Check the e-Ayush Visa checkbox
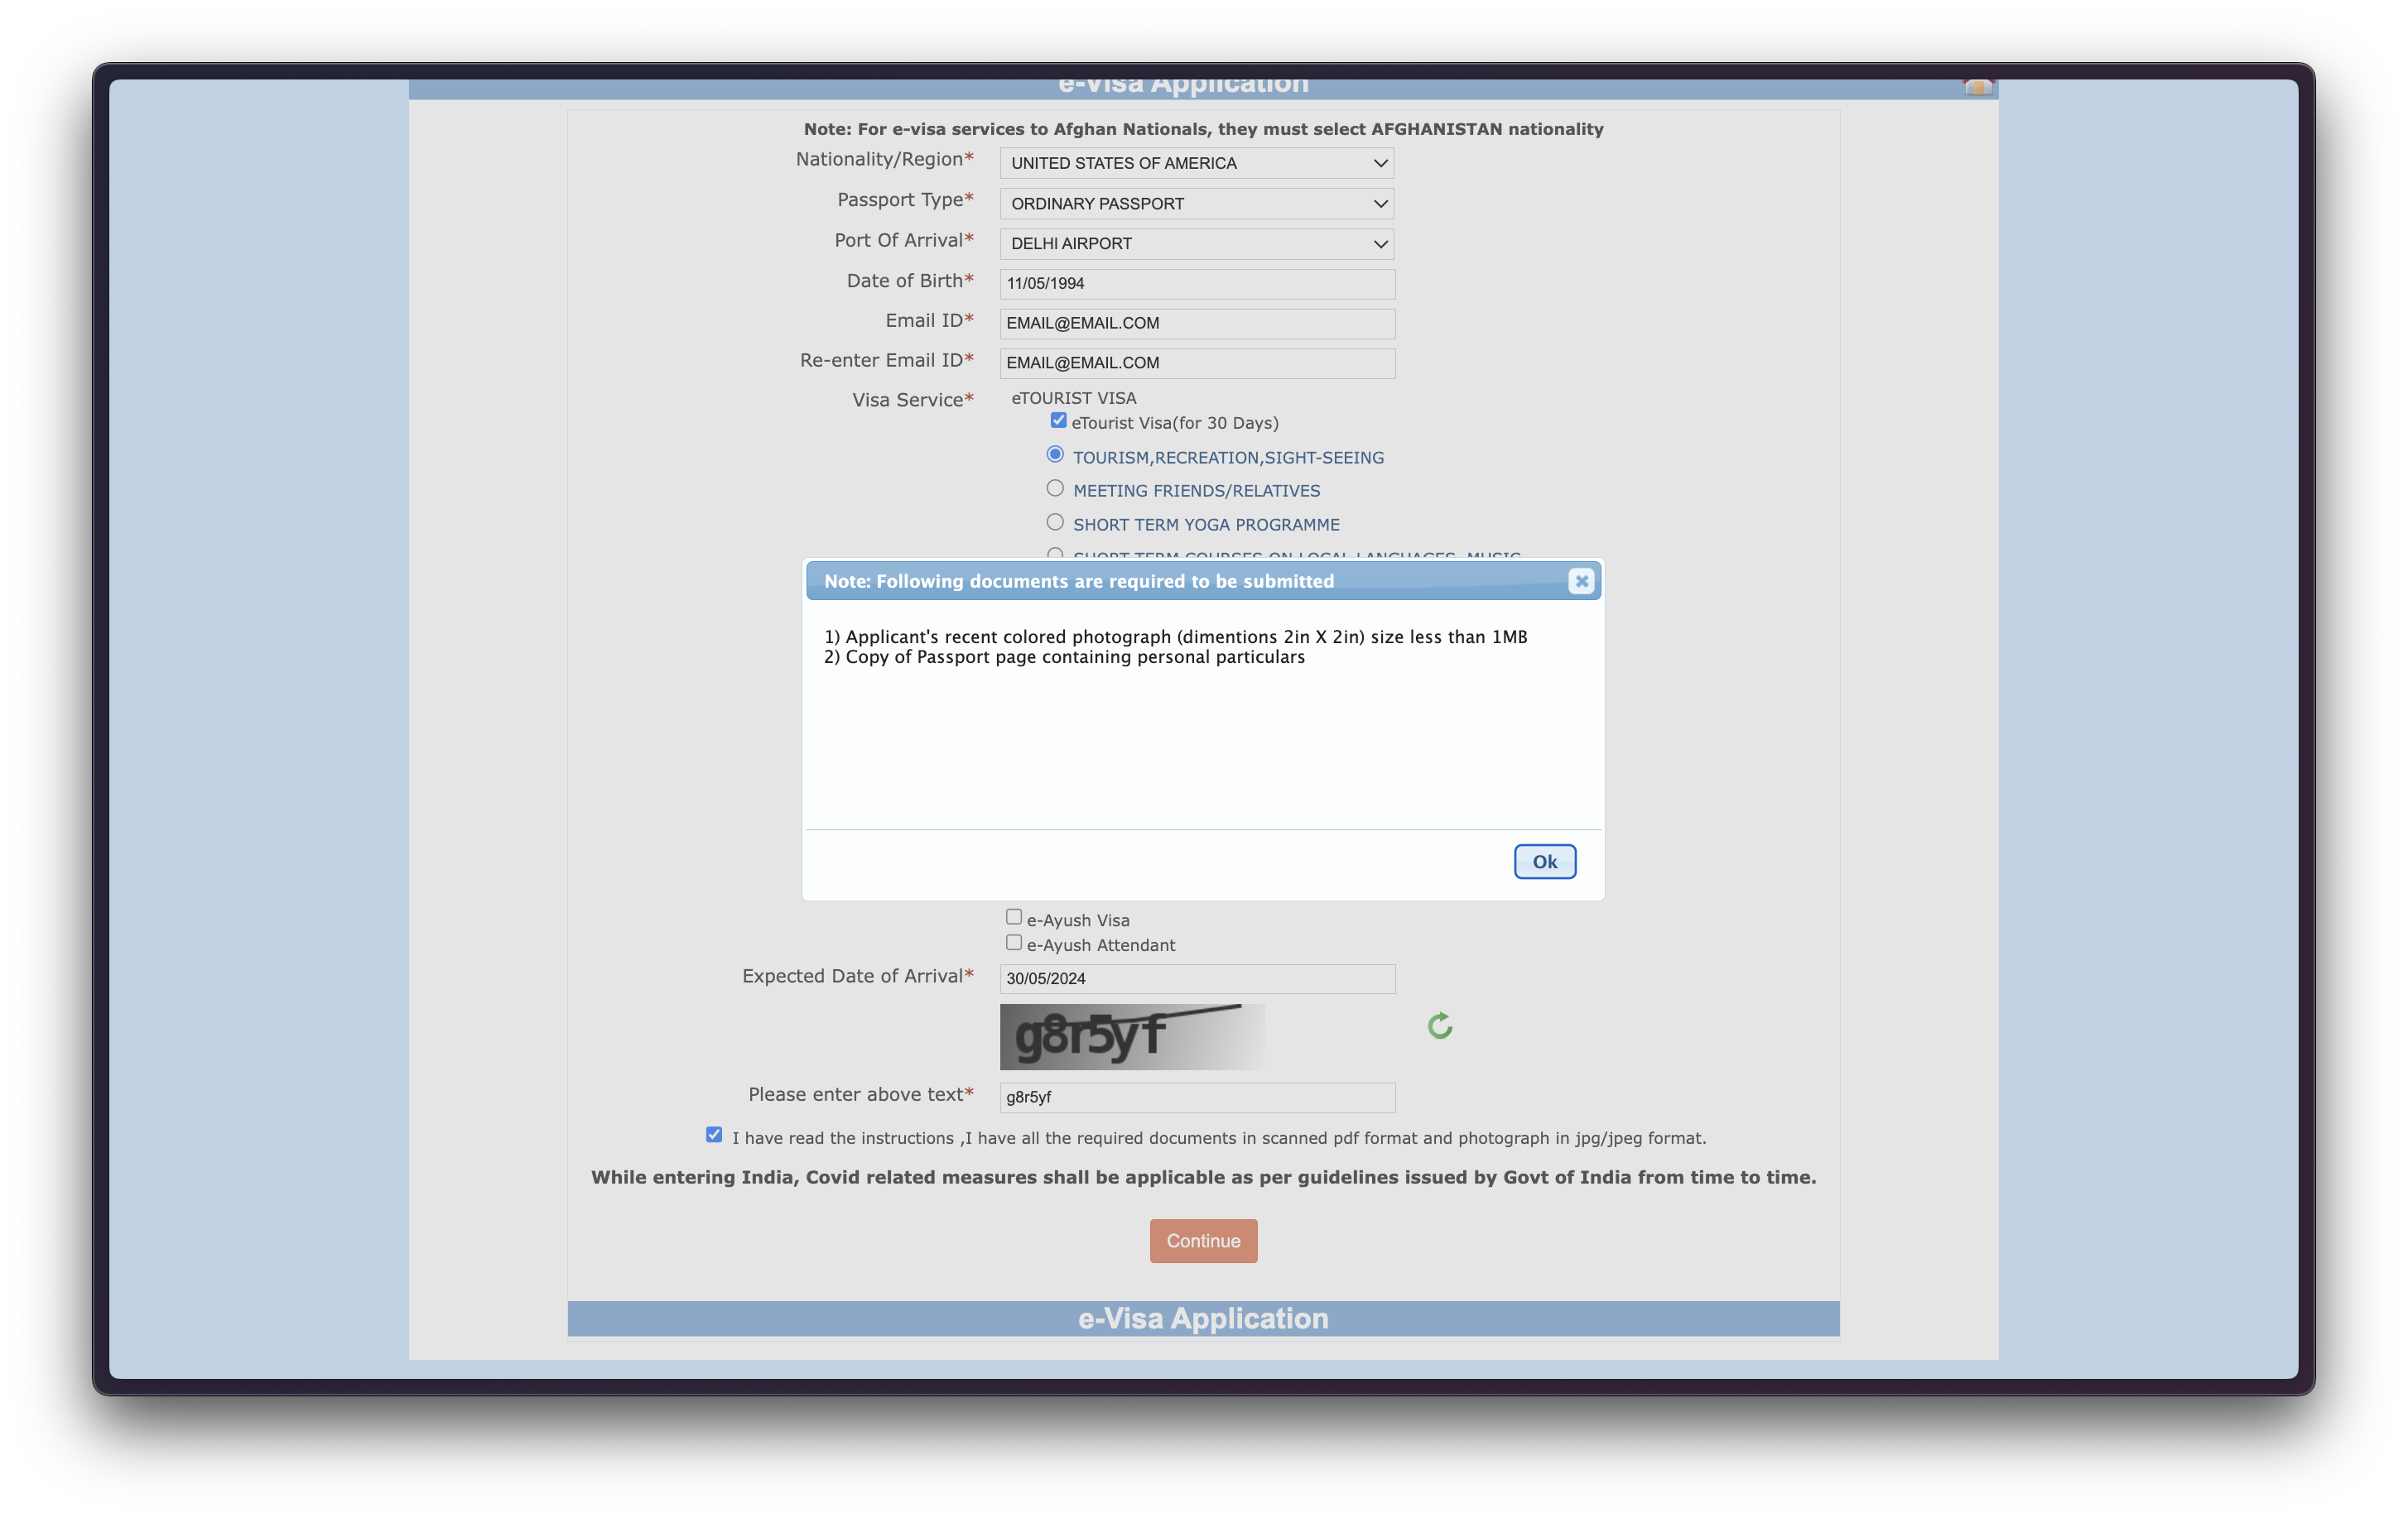The width and height of the screenshot is (2408, 1518). (1014, 917)
